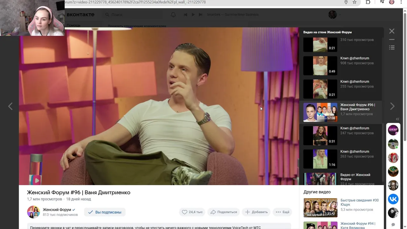Open the browser extensions puzzle icon
Viewport: 407px width, 229px height.
coord(368,2)
